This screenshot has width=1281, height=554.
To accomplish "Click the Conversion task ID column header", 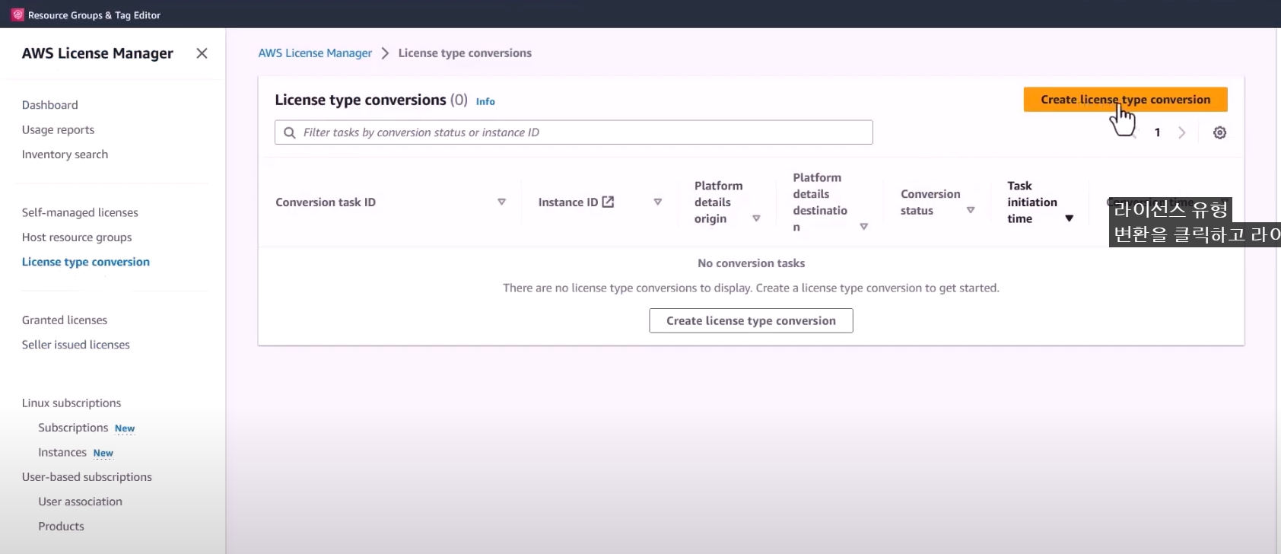I will coord(326,202).
